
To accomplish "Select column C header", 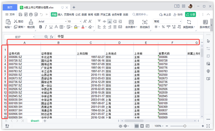I will tap(91, 43).
